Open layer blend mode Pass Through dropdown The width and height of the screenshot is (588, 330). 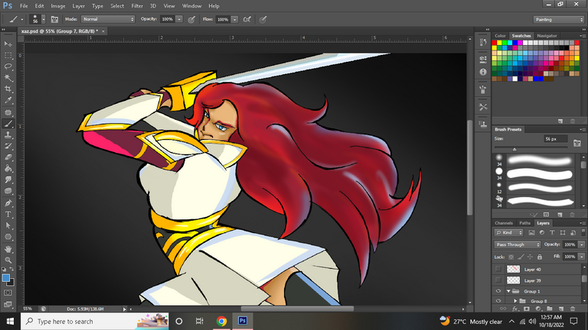(x=517, y=244)
